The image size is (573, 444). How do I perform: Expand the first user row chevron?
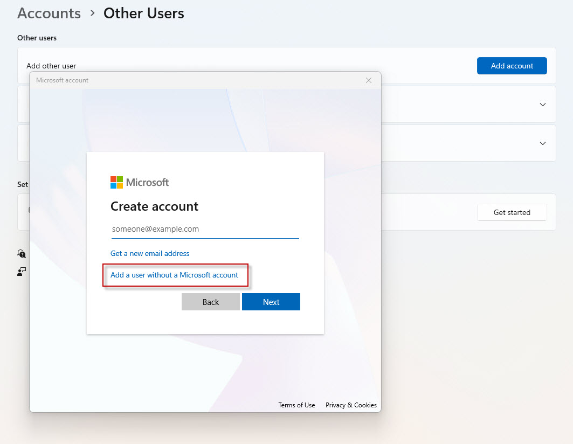click(543, 105)
